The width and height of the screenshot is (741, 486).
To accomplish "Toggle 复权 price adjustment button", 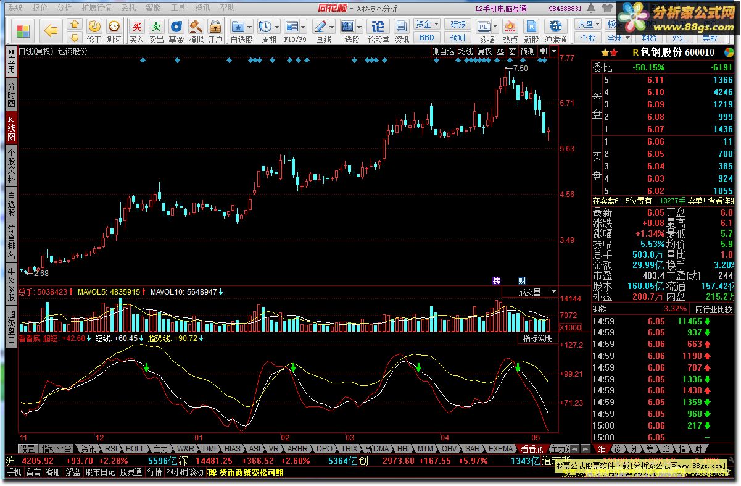I will [484, 52].
